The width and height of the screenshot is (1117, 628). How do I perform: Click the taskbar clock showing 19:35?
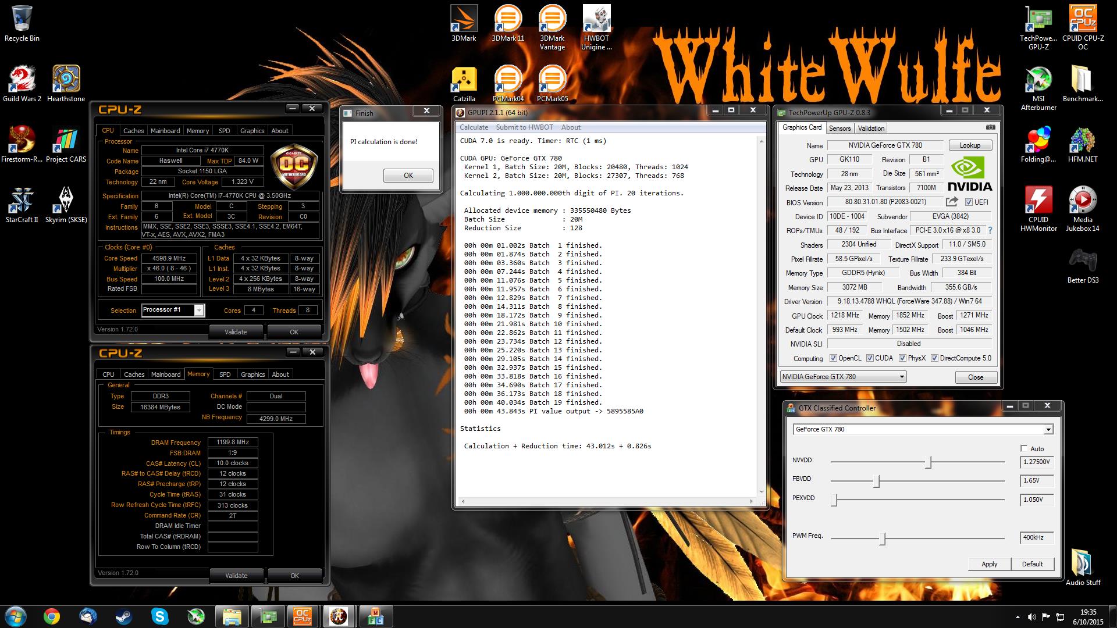1088,616
